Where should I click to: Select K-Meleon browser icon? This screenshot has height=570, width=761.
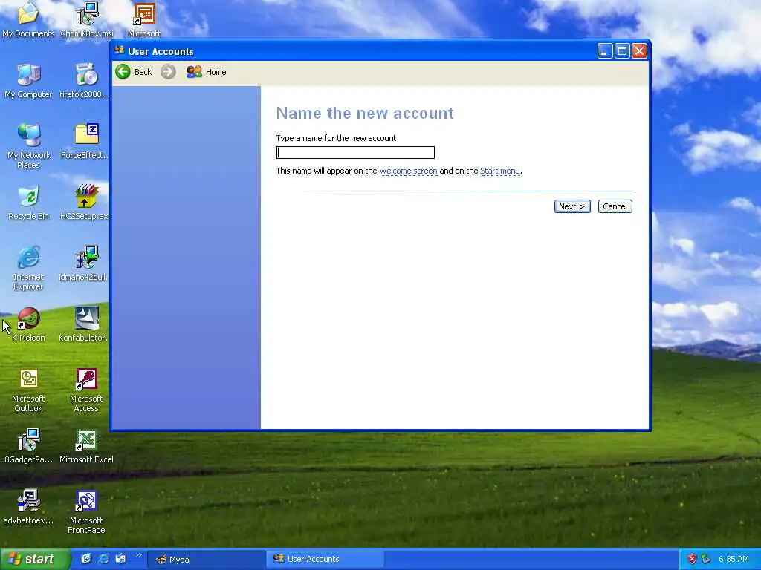(x=28, y=324)
